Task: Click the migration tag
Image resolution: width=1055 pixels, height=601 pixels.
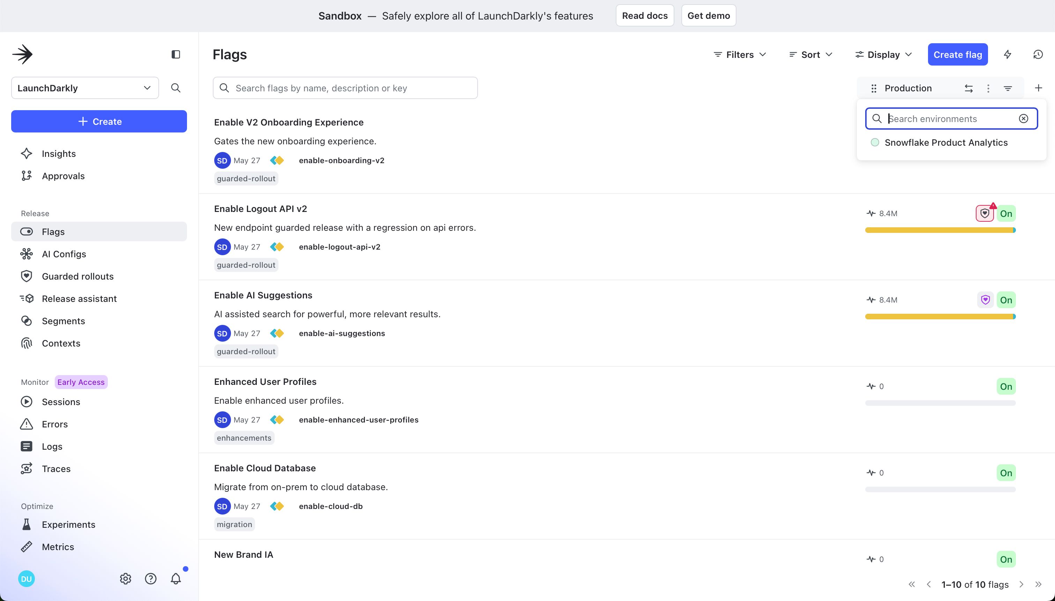Action: [x=234, y=524]
